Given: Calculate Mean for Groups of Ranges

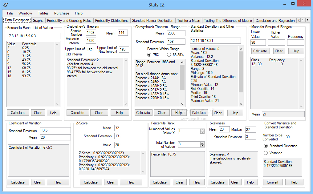Looking at the screenshot, I should point(260,51).
